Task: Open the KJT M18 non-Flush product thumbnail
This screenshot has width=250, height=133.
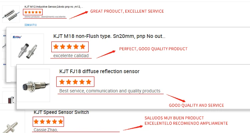Action: coord(27,50)
